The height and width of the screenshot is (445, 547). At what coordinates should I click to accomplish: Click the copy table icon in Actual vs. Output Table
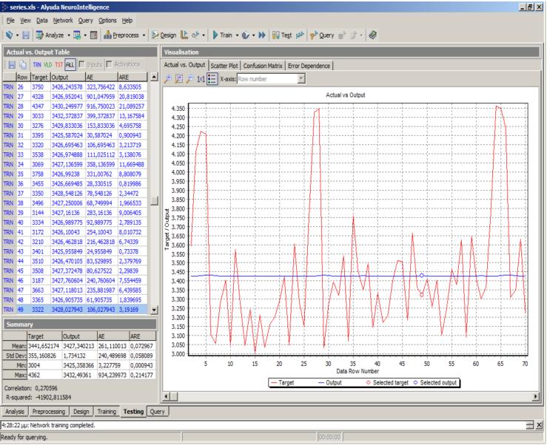click(23, 64)
